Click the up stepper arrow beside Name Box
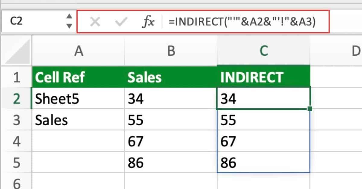Image resolution: width=362 pixels, height=189 pixels. click(x=69, y=17)
